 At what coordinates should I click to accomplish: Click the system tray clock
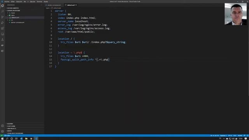240,138
